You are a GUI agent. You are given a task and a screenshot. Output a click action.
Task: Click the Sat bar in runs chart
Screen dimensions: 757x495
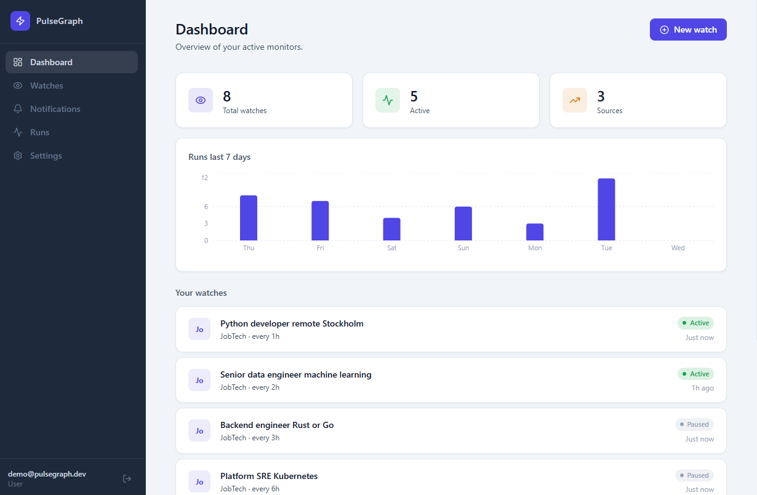click(392, 229)
